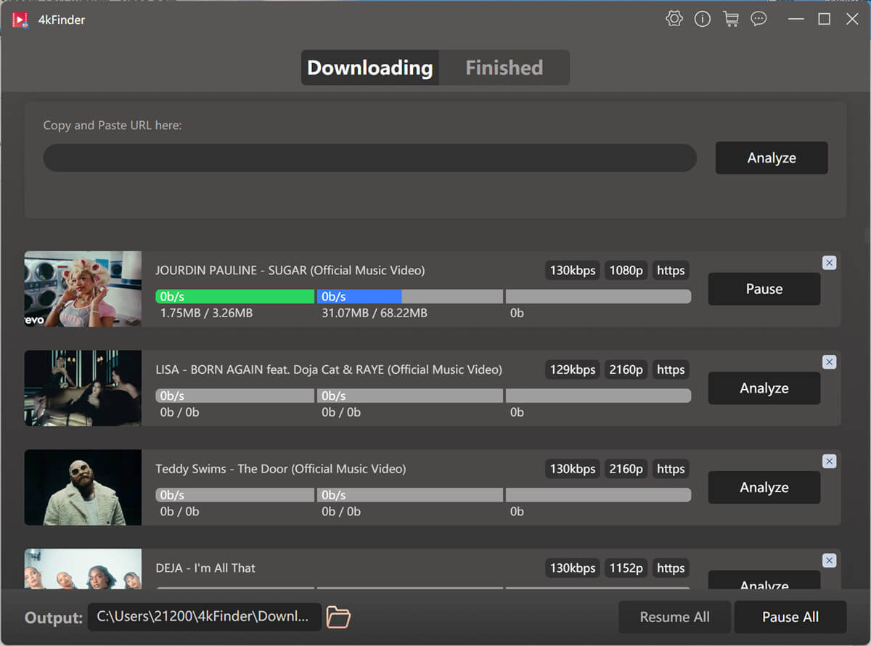Click the 1.75MB / 3.26MB size text
Image resolution: width=871 pixels, height=646 pixels.
[x=207, y=314]
